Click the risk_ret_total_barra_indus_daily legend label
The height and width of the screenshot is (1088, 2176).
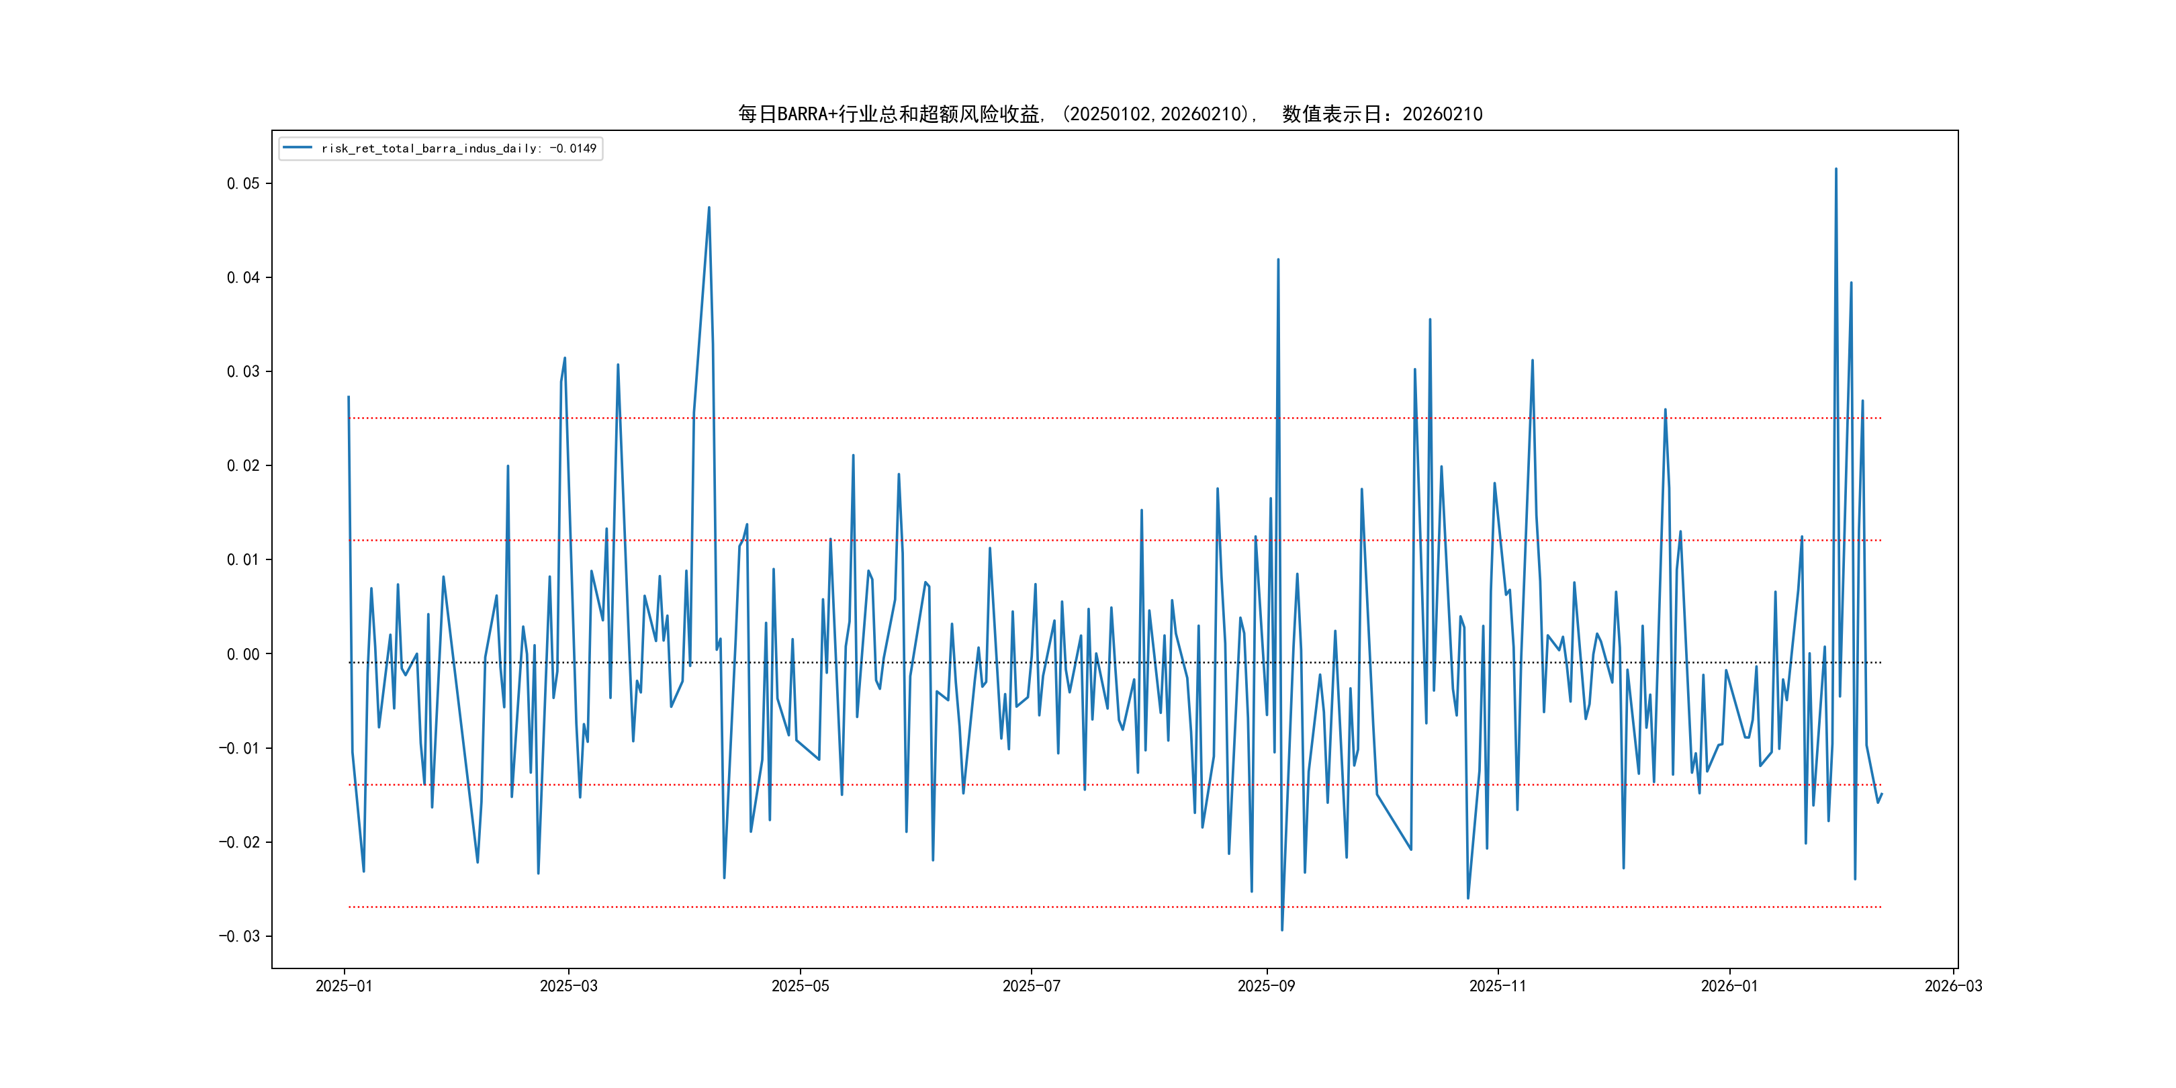[x=459, y=148]
